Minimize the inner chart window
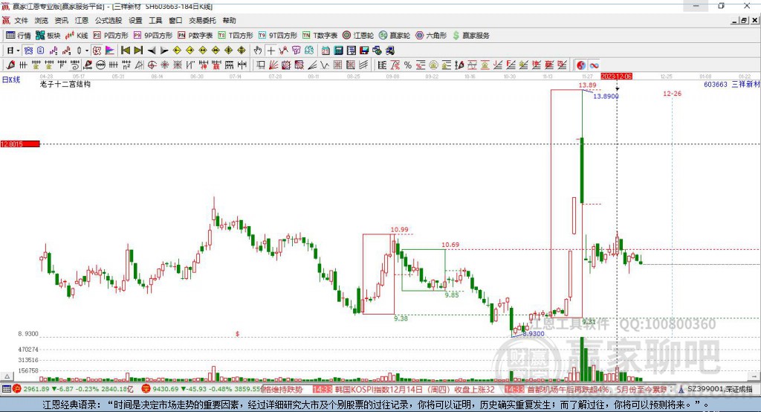 tap(735, 20)
